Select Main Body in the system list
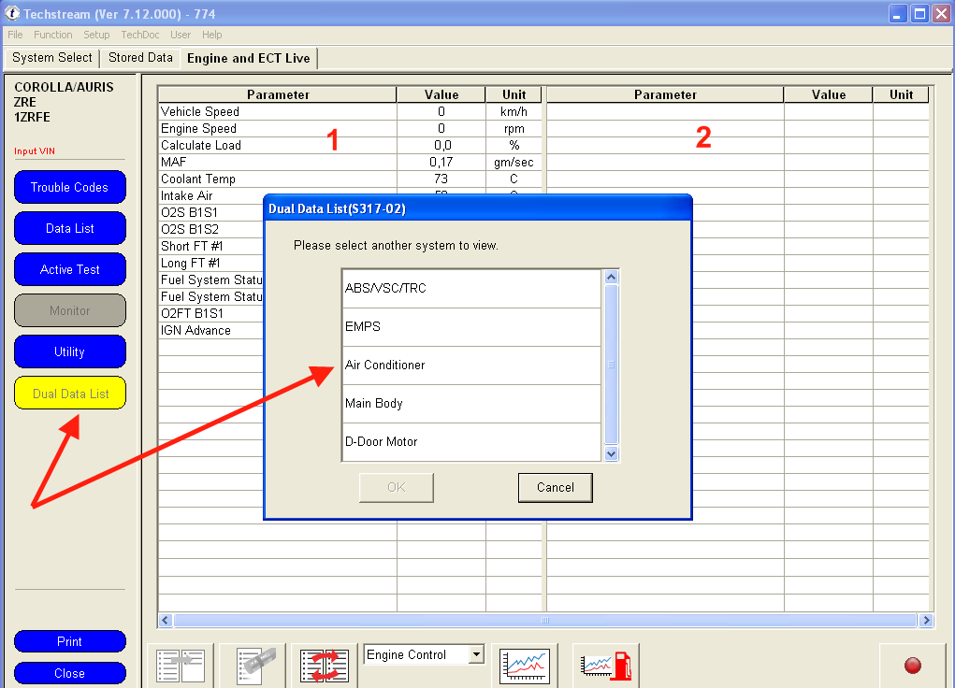 [x=472, y=404]
